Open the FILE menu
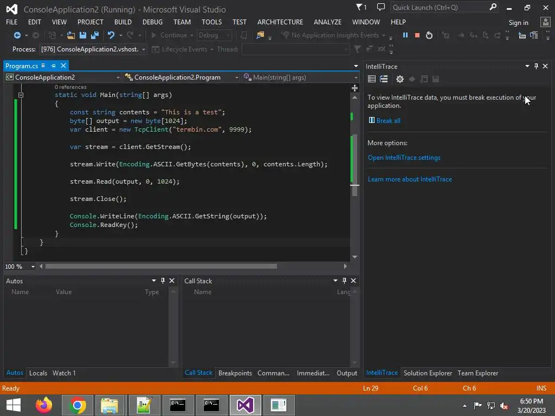This screenshot has height=416, width=555. click(x=12, y=22)
